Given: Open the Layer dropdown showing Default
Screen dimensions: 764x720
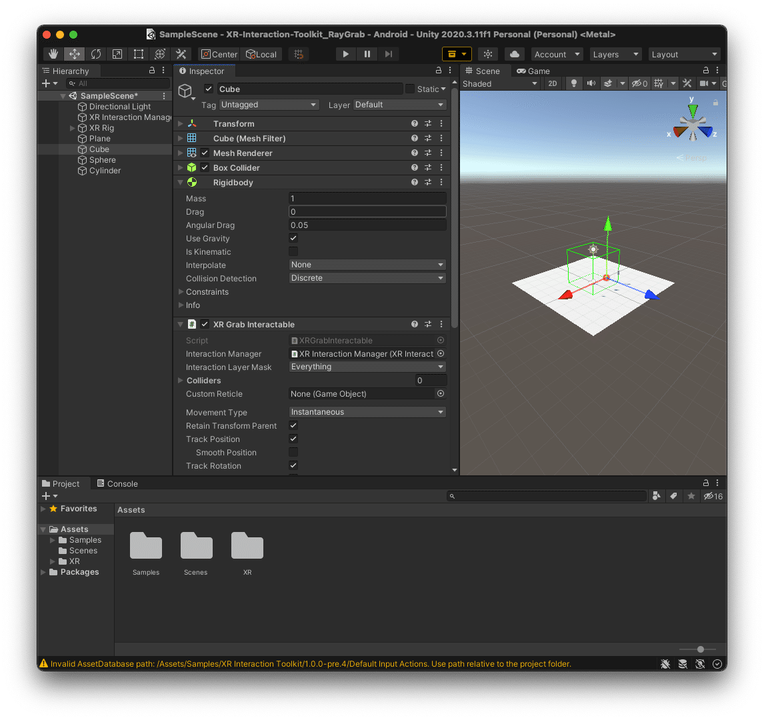Looking at the screenshot, I should 399,105.
